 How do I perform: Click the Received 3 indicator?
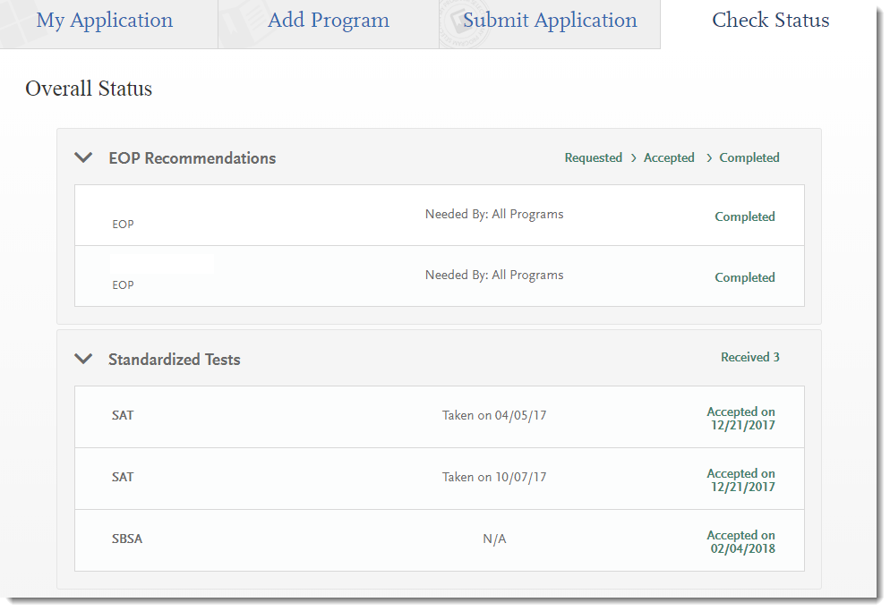click(x=749, y=357)
